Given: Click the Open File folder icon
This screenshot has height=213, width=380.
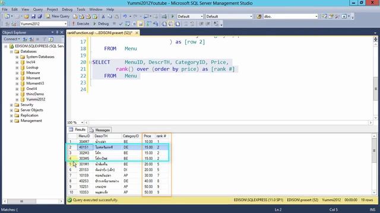Looking at the screenshot, I should point(26,17).
